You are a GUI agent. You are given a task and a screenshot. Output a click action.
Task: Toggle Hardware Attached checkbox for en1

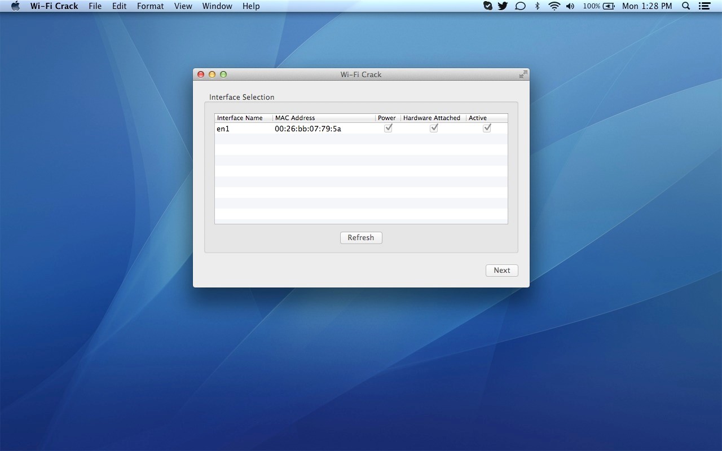(434, 128)
